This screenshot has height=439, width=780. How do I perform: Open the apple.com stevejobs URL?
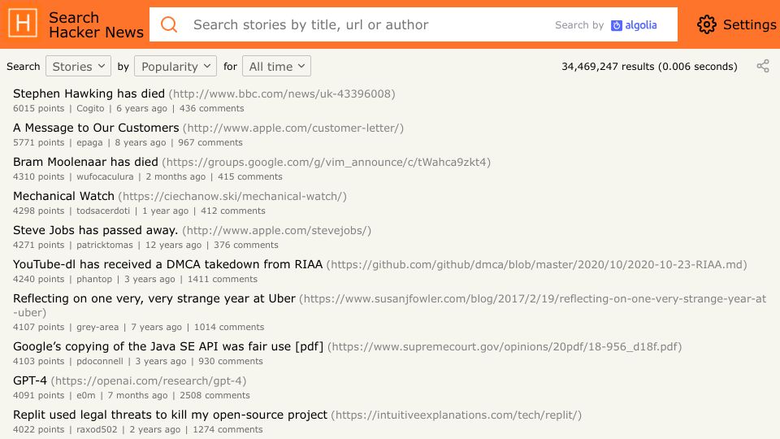pyautogui.click(x=276, y=231)
